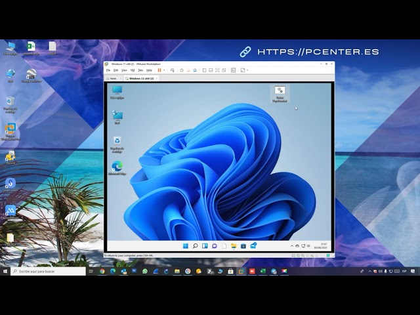Screen dimensions: 420x315
Task: Open the Snapshot Manager toolbar icon
Action: [x=195, y=70]
